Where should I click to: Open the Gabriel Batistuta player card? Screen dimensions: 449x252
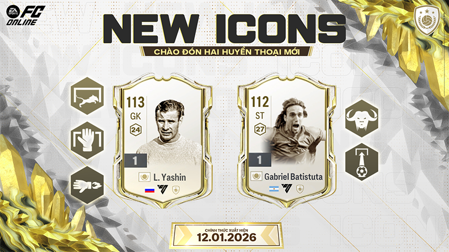(287, 140)
